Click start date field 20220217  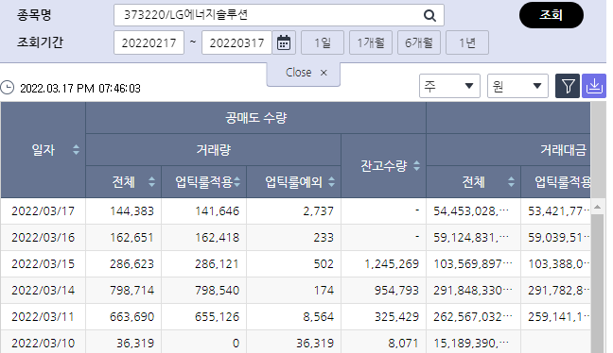[x=149, y=42]
